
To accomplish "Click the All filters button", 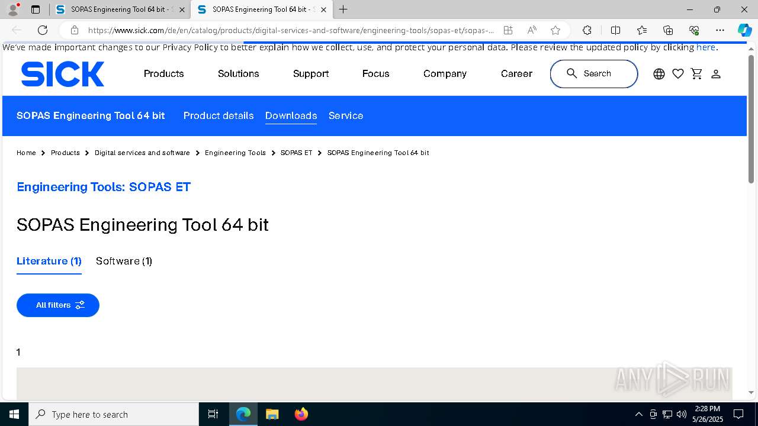I will click(x=58, y=305).
